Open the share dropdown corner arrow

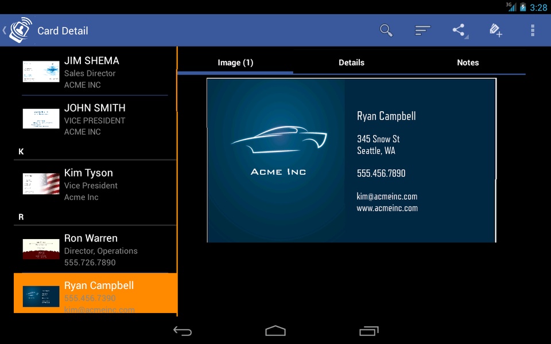466,37
